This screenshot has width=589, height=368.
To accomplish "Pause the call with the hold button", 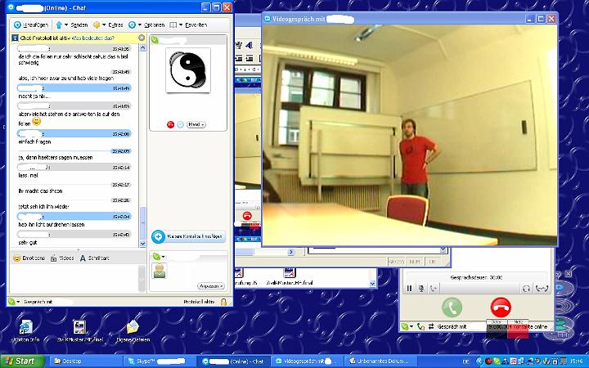I will [x=410, y=289].
